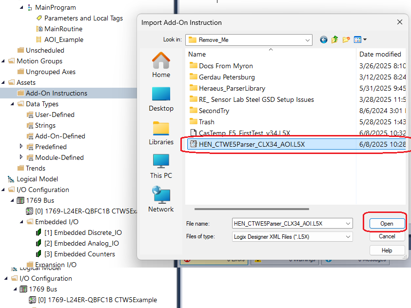Screen dimensions: 411x308
Task: Select the User-Defined data types folder
Action: (x=51, y=115)
